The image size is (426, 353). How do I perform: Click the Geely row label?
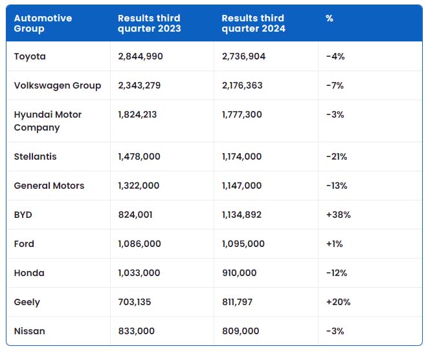click(x=27, y=302)
